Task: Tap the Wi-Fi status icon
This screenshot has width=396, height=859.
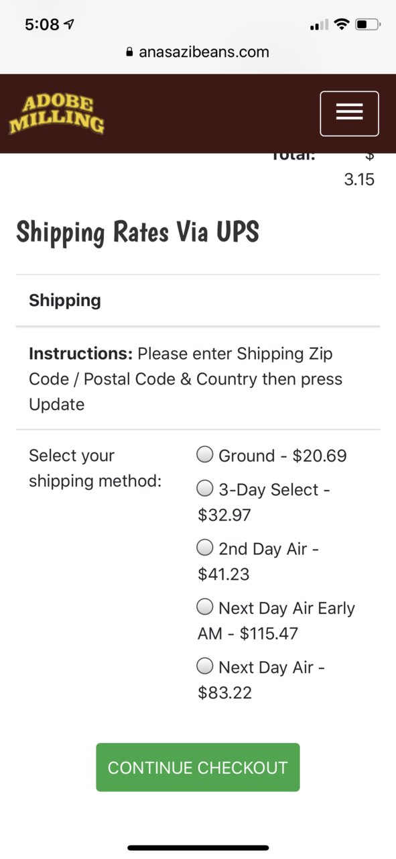Action: pyautogui.click(x=342, y=25)
